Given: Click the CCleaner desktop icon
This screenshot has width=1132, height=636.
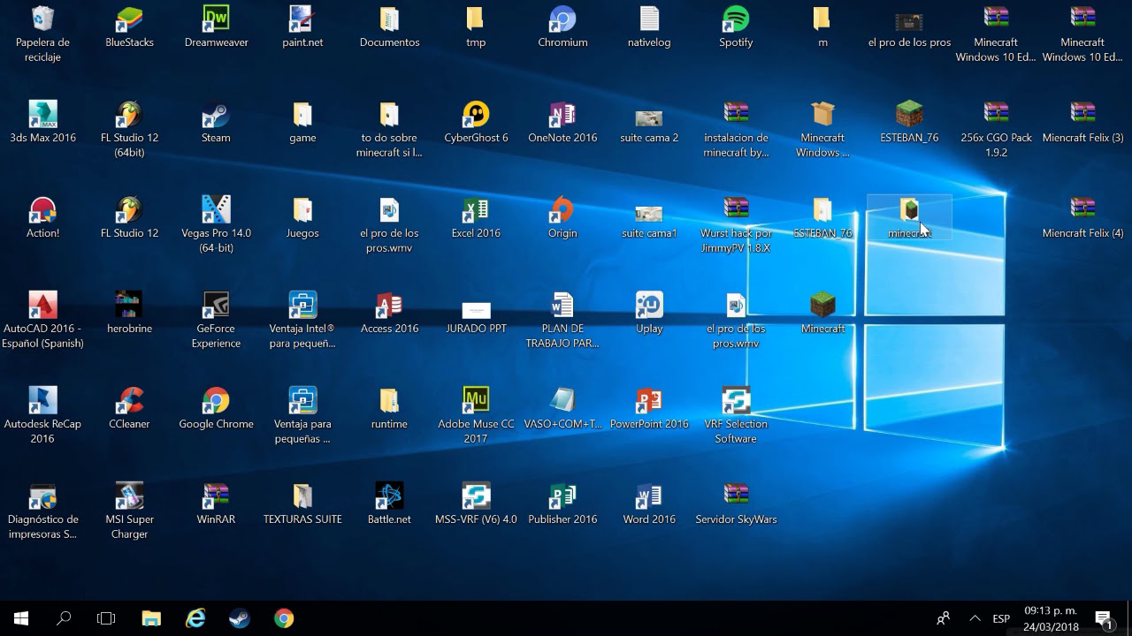Looking at the screenshot, I should [x=129, y=408].
